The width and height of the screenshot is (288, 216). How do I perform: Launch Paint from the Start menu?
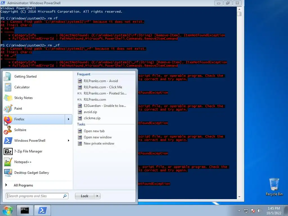click(x=37, y=108)
